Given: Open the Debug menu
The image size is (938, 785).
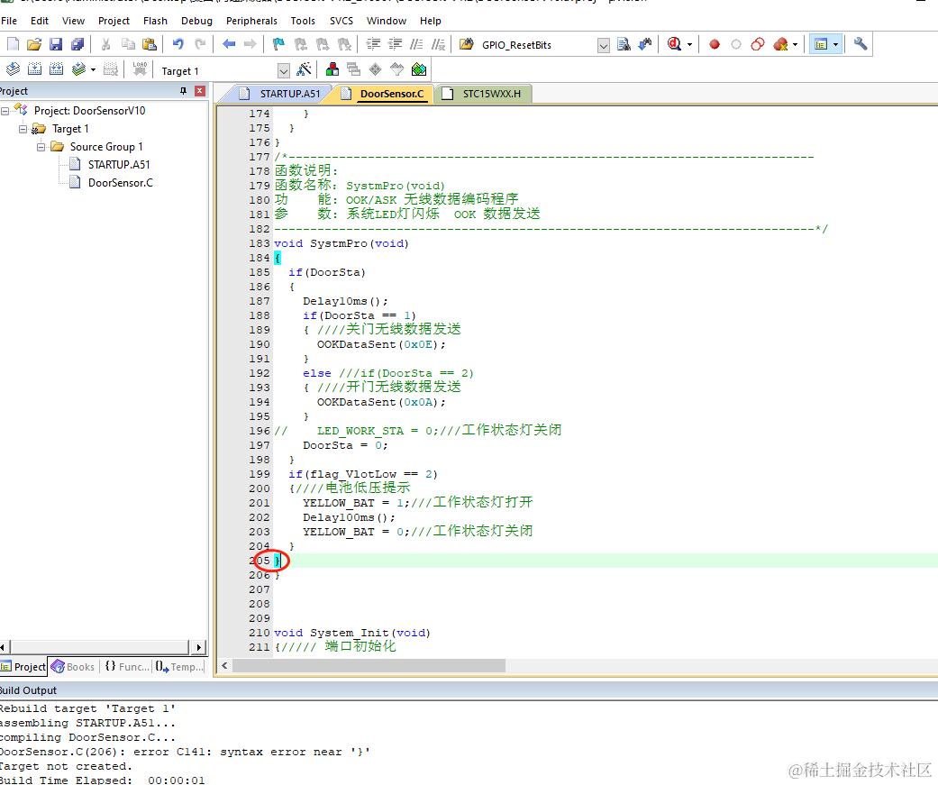Looking at the screenshot, I should [196, 21].
